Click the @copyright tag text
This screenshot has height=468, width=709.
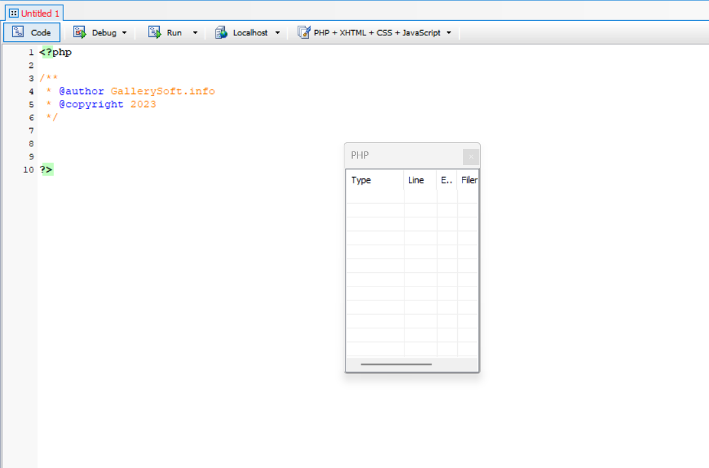tap(91, 104)
